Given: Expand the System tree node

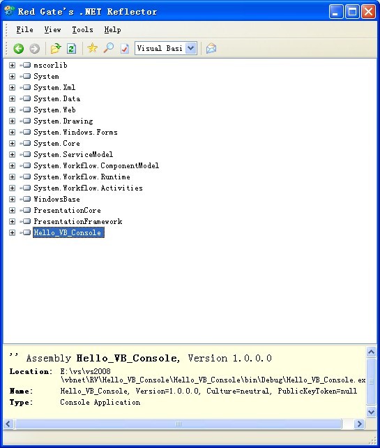Looking at the screenshot, I should click(12, 76).
